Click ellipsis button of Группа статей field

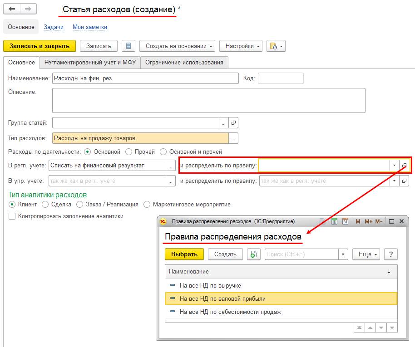[x=224, y=123]
